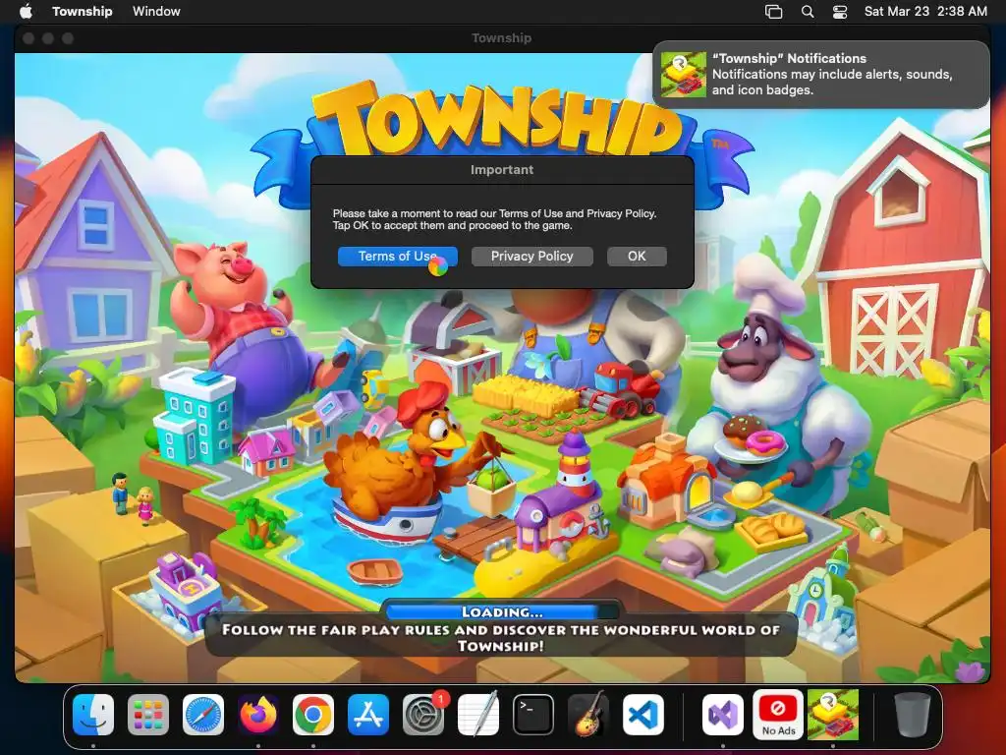Open the Apple menu
Viewport: 1006px width, 755px height.
[27, 11]
